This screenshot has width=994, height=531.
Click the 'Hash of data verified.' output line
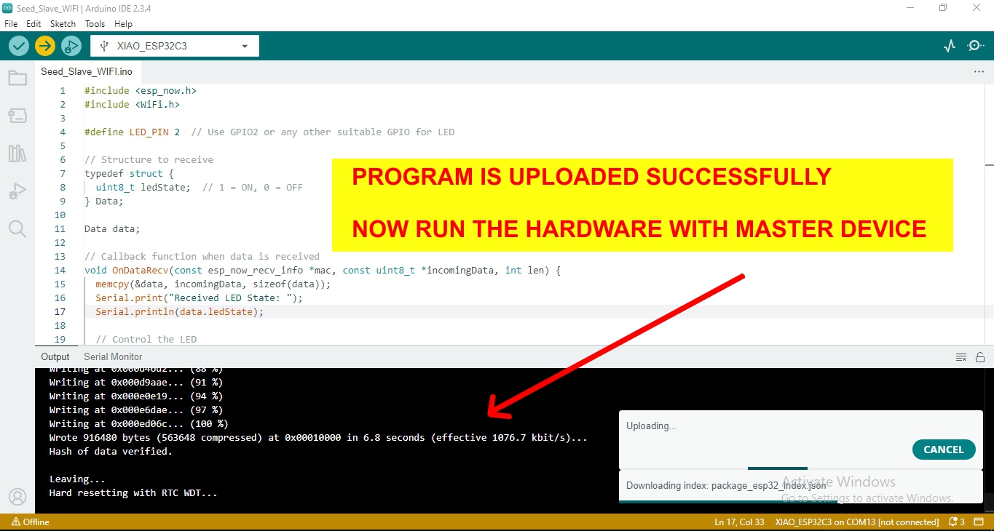click(x=111, y=451)
